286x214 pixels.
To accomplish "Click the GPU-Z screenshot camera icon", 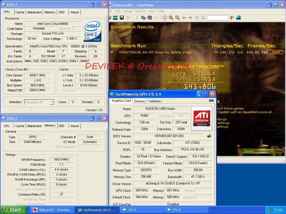I will 211,101.
